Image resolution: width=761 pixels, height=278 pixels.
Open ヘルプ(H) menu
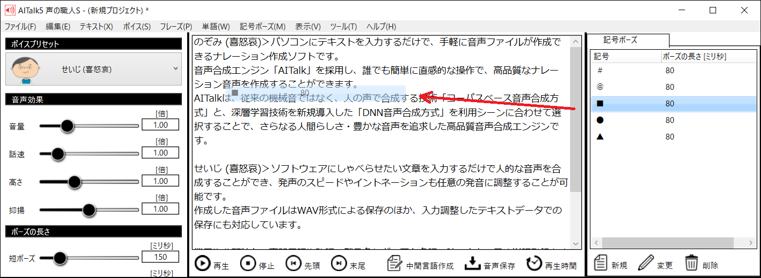pyautogui.click(x=381, y=27)
